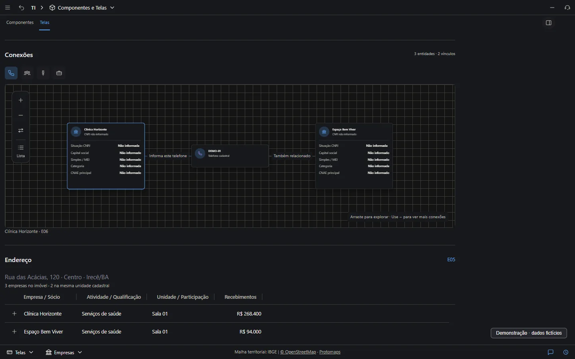
Task: Click the DEMO-01 phone icon
Action: point(200,154)
